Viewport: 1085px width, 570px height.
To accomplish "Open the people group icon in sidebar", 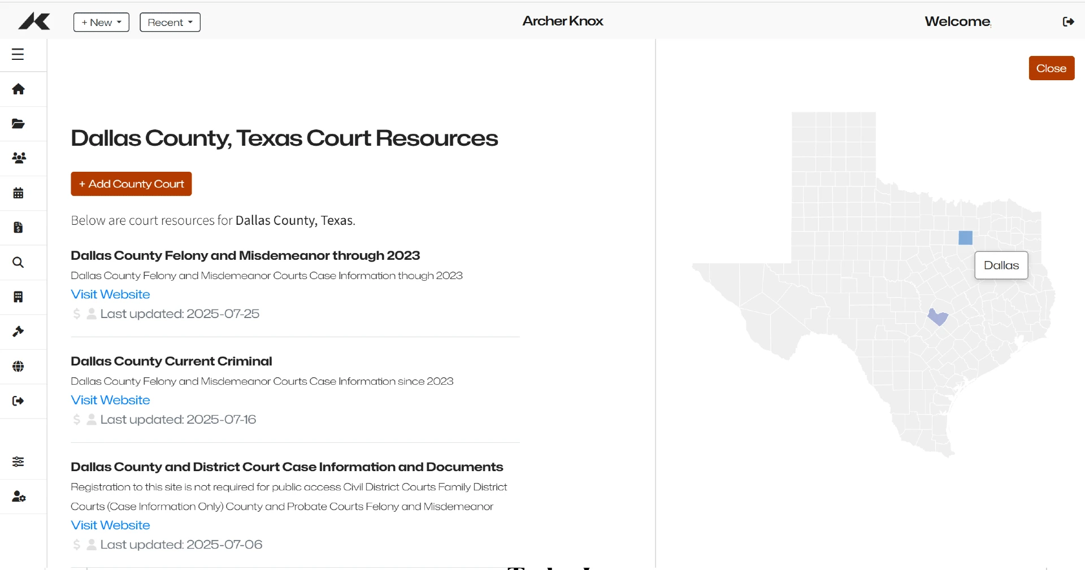I will pyautogui.click(x=19, y=158).
